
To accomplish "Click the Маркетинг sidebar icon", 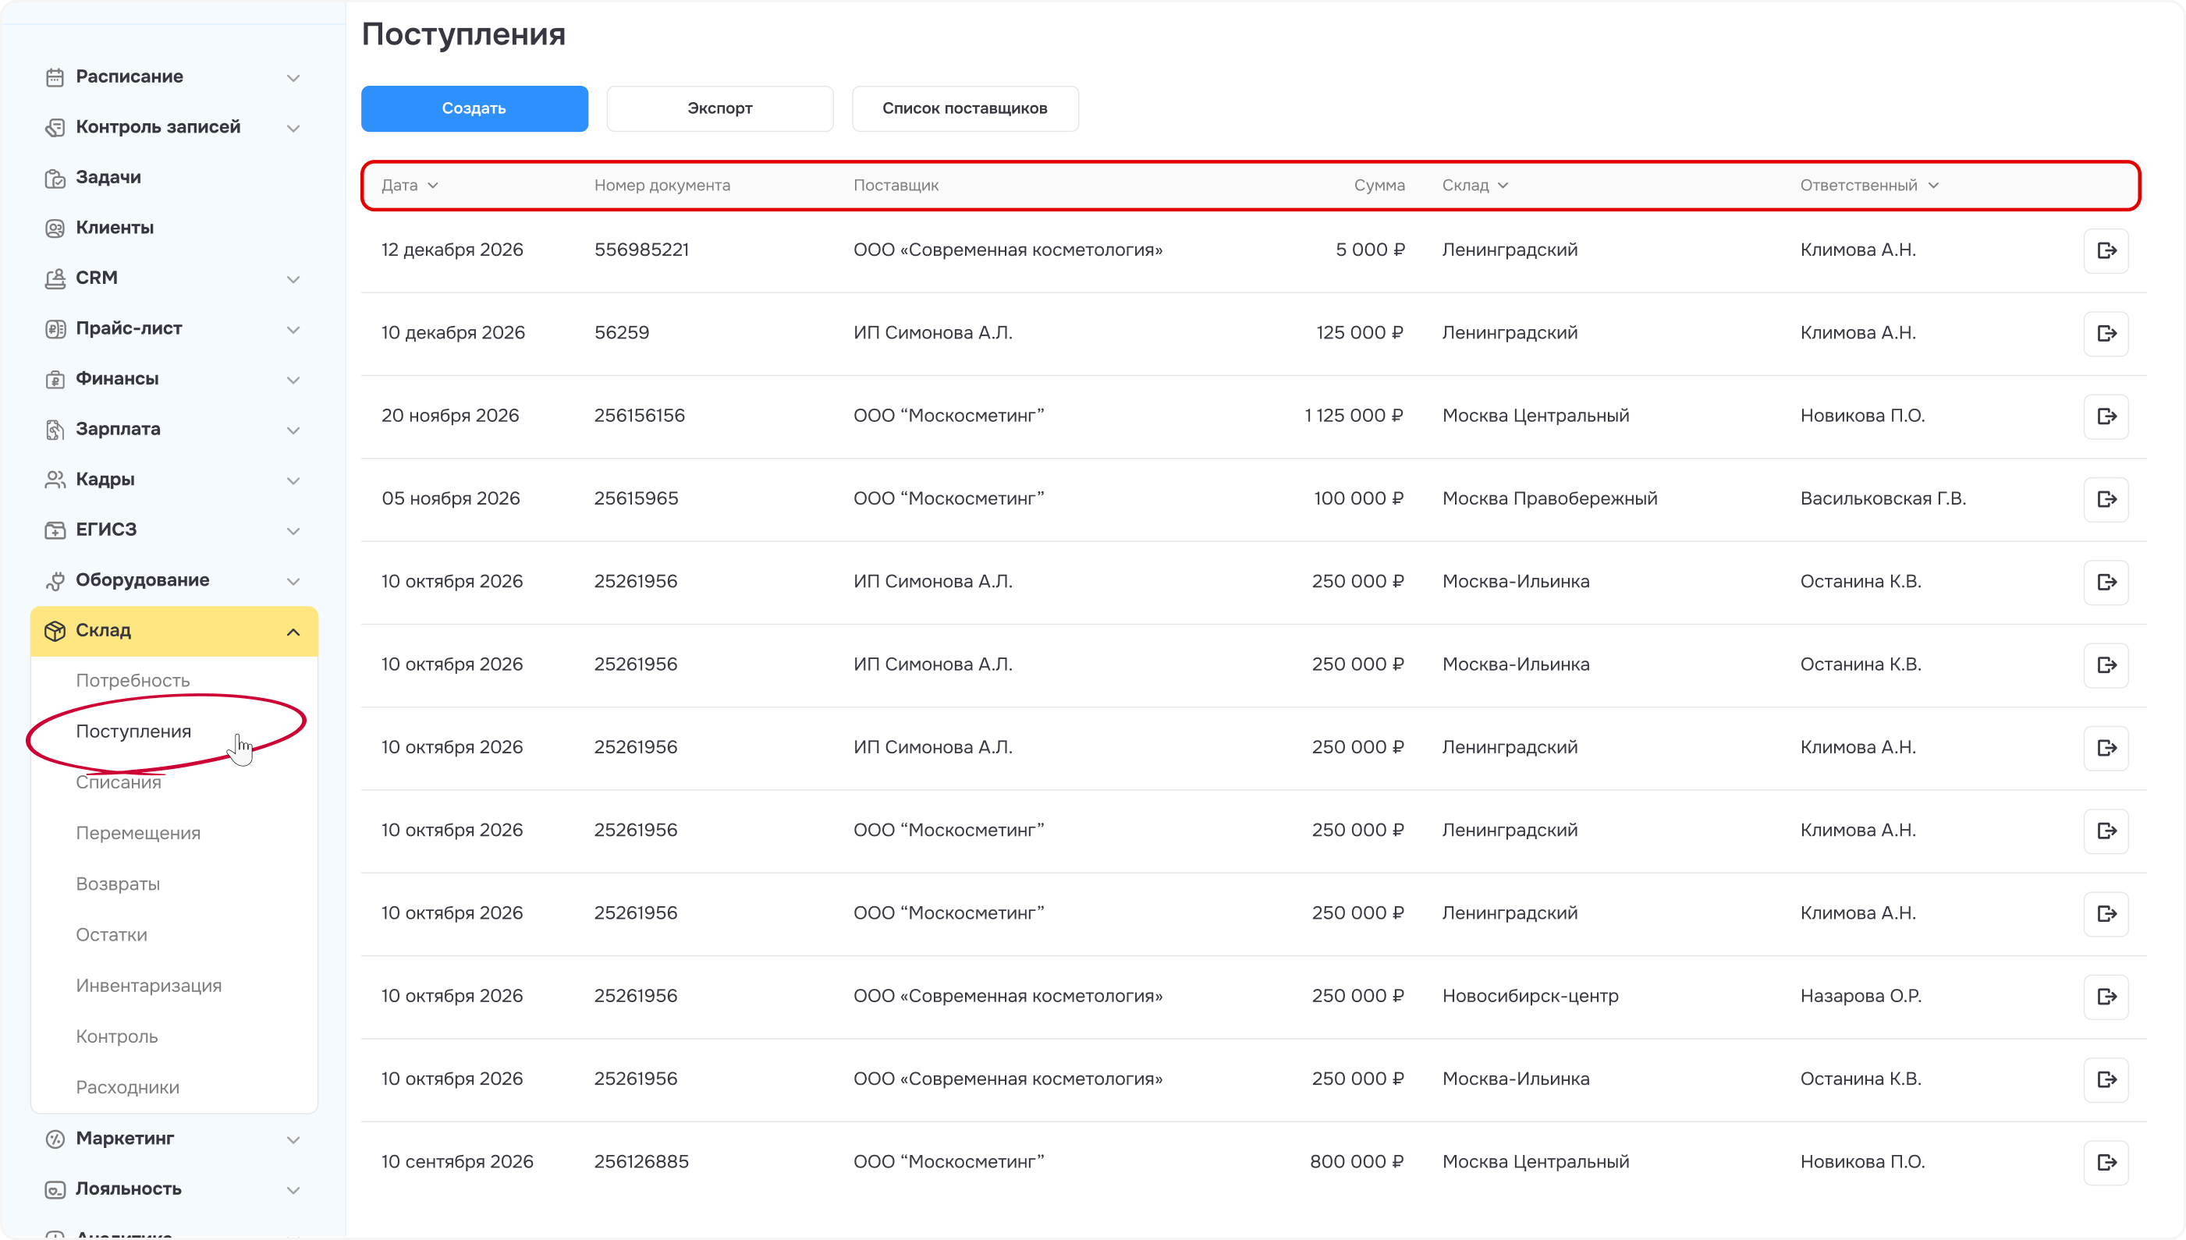I will (55, 1139).
